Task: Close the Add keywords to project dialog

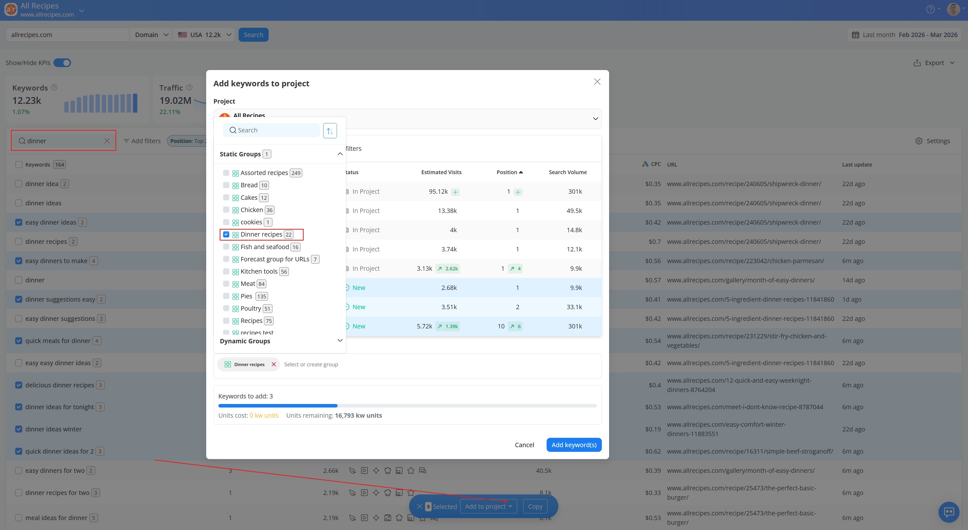Action: [597, 82]
